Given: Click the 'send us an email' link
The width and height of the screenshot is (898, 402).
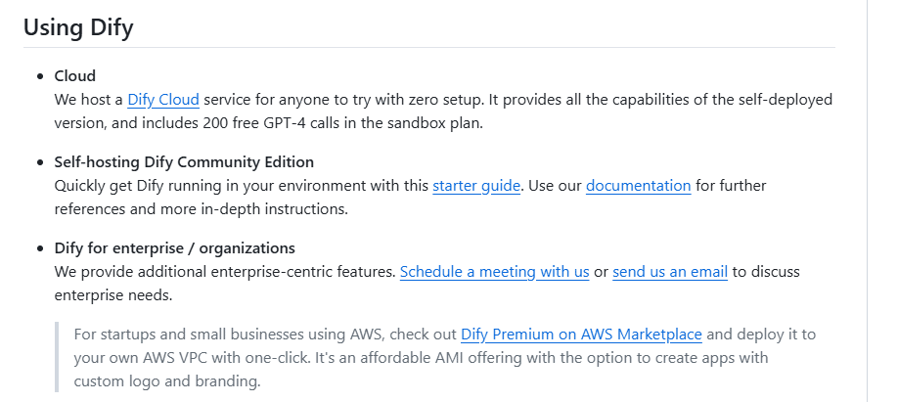Looking at the screenshot, I should (669, 271).
